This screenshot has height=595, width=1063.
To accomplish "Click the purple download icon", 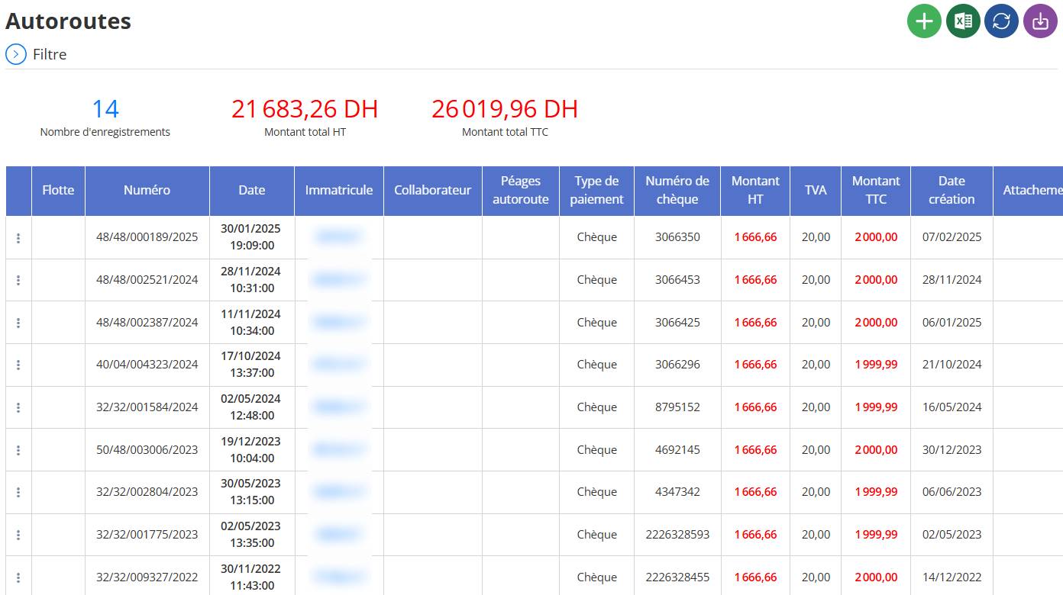I will coord(1040,21).
